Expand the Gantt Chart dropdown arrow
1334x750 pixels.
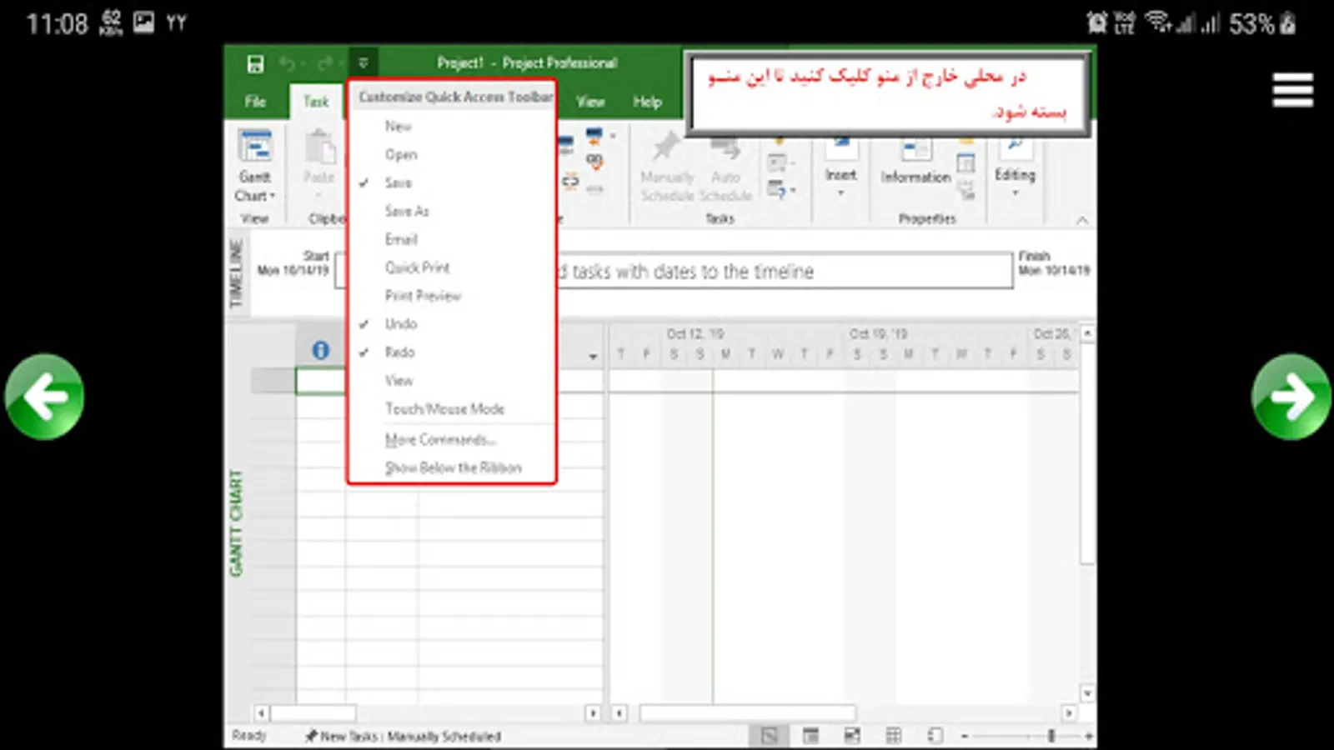coord(272,196)
